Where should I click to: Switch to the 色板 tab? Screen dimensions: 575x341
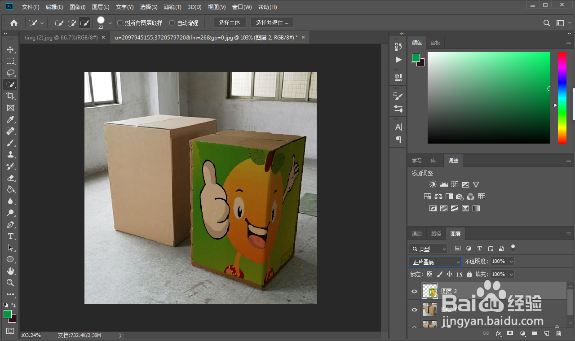(x=435, y=43)
